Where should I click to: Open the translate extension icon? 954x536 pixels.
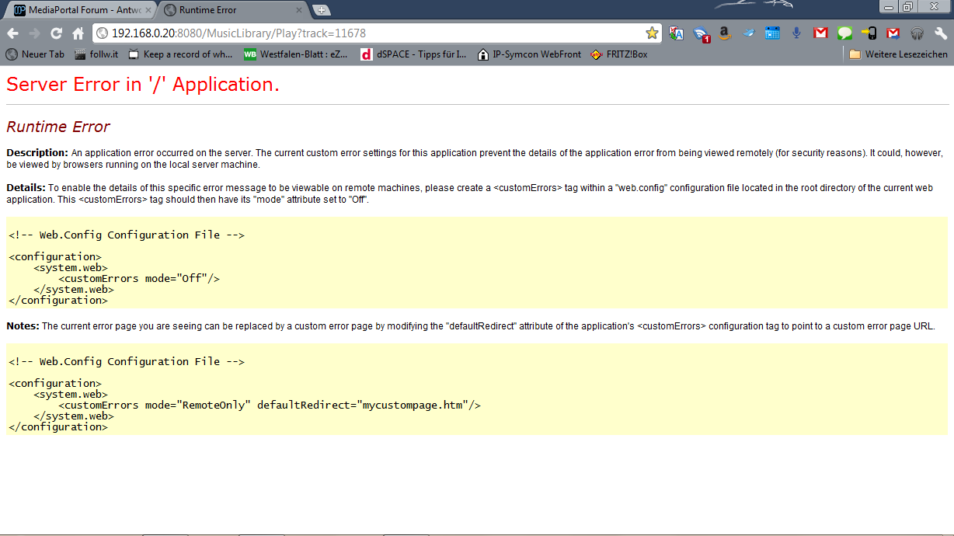click(x=677, y=33)
